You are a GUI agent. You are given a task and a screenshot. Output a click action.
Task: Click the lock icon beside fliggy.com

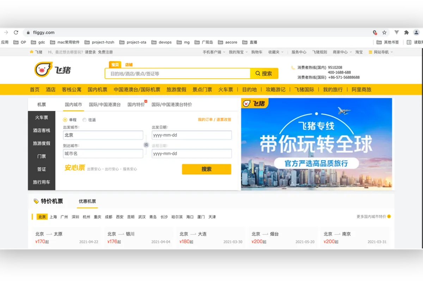(28, 32)
